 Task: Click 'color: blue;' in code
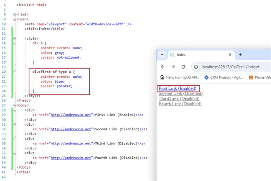pos(53,82)
